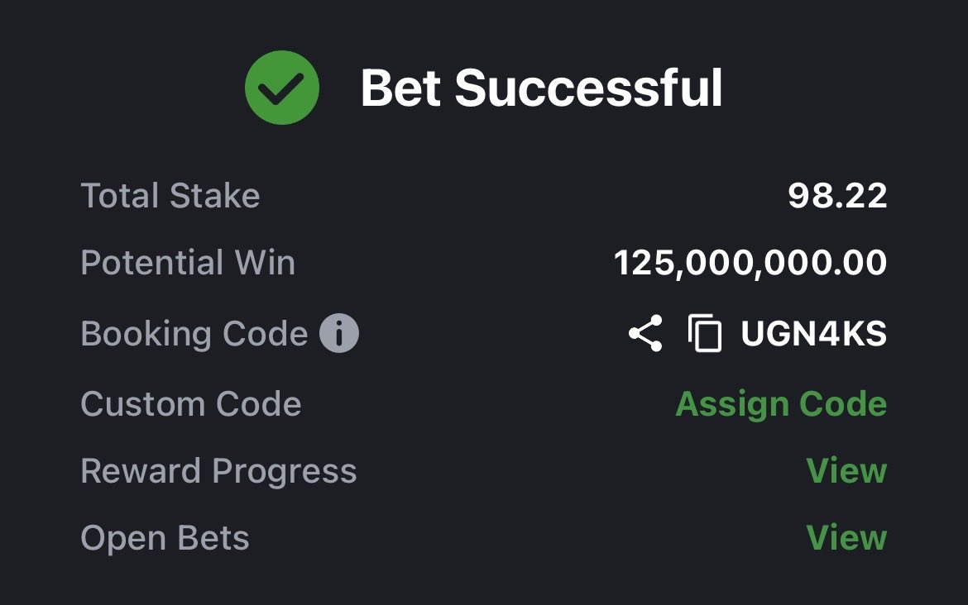The height and width of the screenshot is (605, 968).
Task: View Open Bets list
Action: [x=846, y=537]
